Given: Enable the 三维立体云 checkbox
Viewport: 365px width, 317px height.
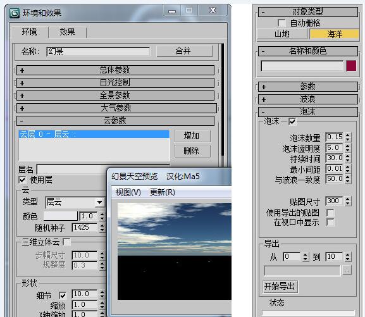Looking at the screenshot, I should pyautogui.click(x=67, y=242).
